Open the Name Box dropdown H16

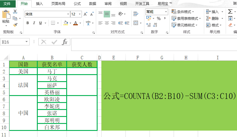[27, 42]
